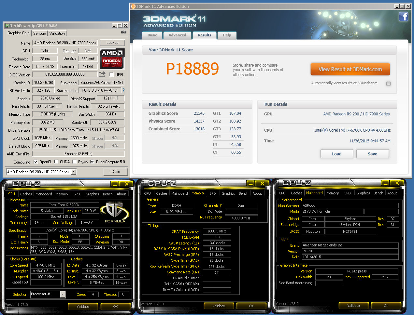Image resolution: width=414 pixels, height=315 pixels.
Task: Click View Result at 3DMark.com button
Action: click(350, 69)
